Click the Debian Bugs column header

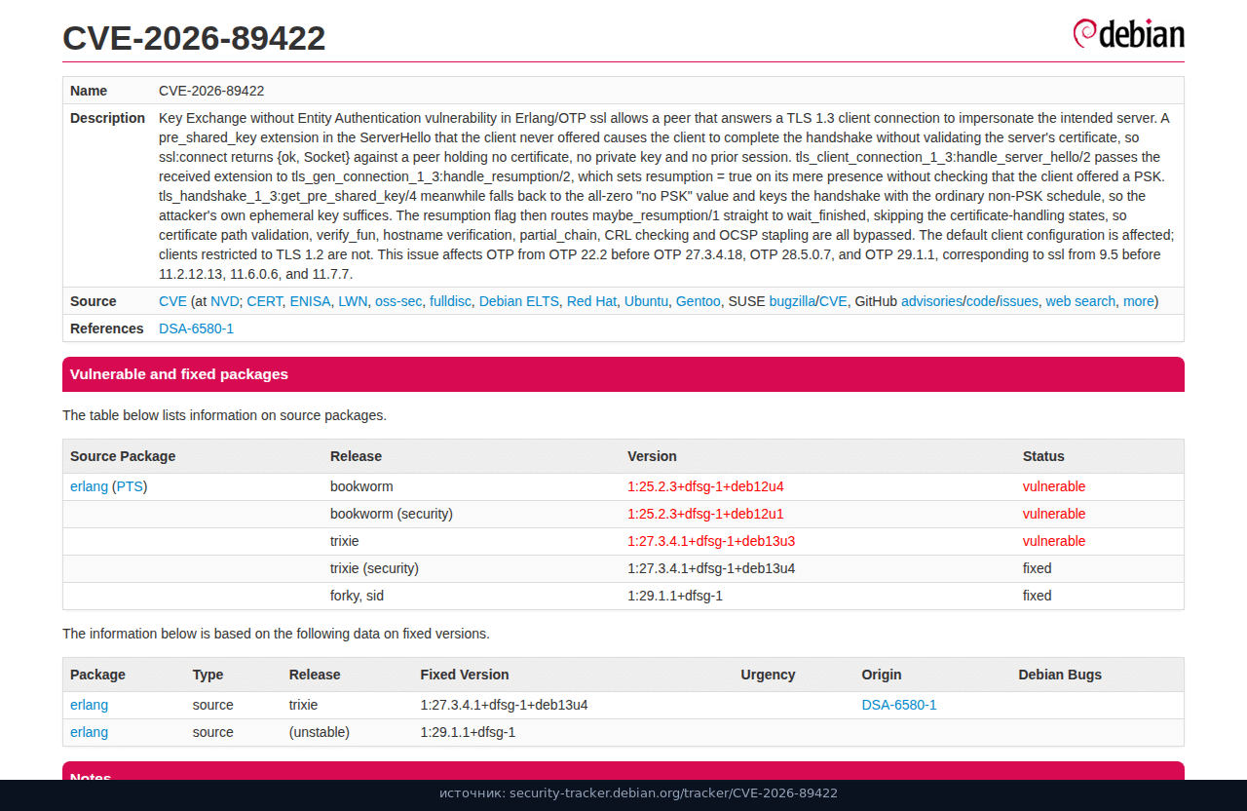tap(1060, 675)
